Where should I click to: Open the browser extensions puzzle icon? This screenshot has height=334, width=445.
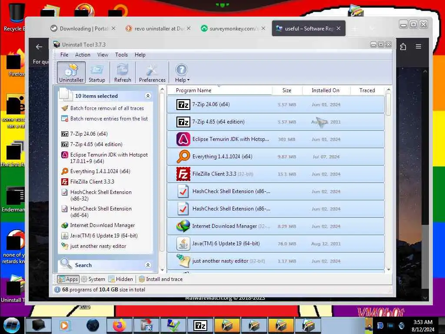pos(403,47)
